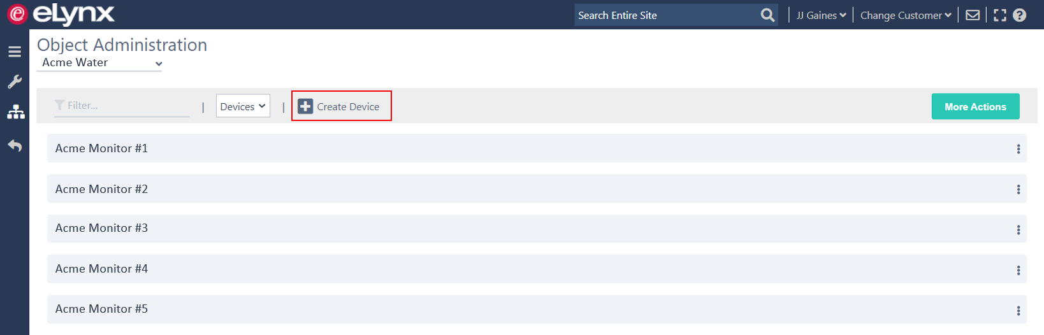The image size is (1044, 335).
Task: Select the Acme Monitor #4 row
Action: 537,269
